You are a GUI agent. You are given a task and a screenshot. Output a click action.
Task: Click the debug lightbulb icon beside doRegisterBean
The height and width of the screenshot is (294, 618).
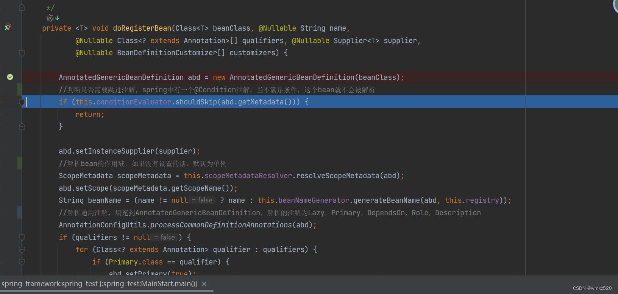(x=8, y=27)
